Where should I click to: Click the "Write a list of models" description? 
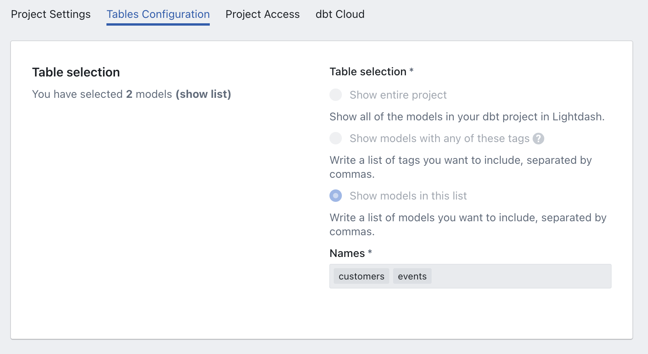468,225
